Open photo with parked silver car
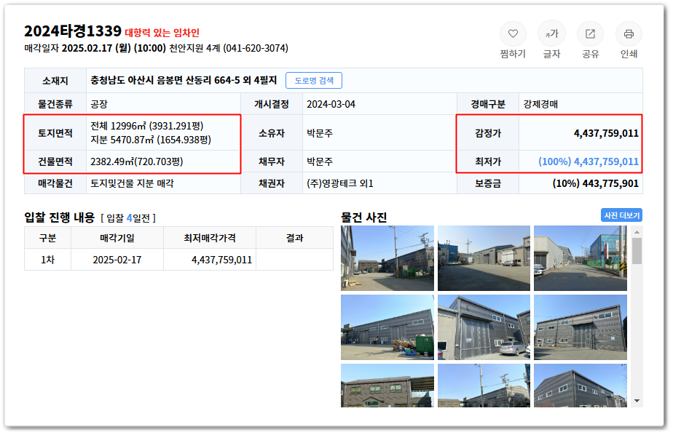Viewport: 673px width, 435px height. coord(484,327)
